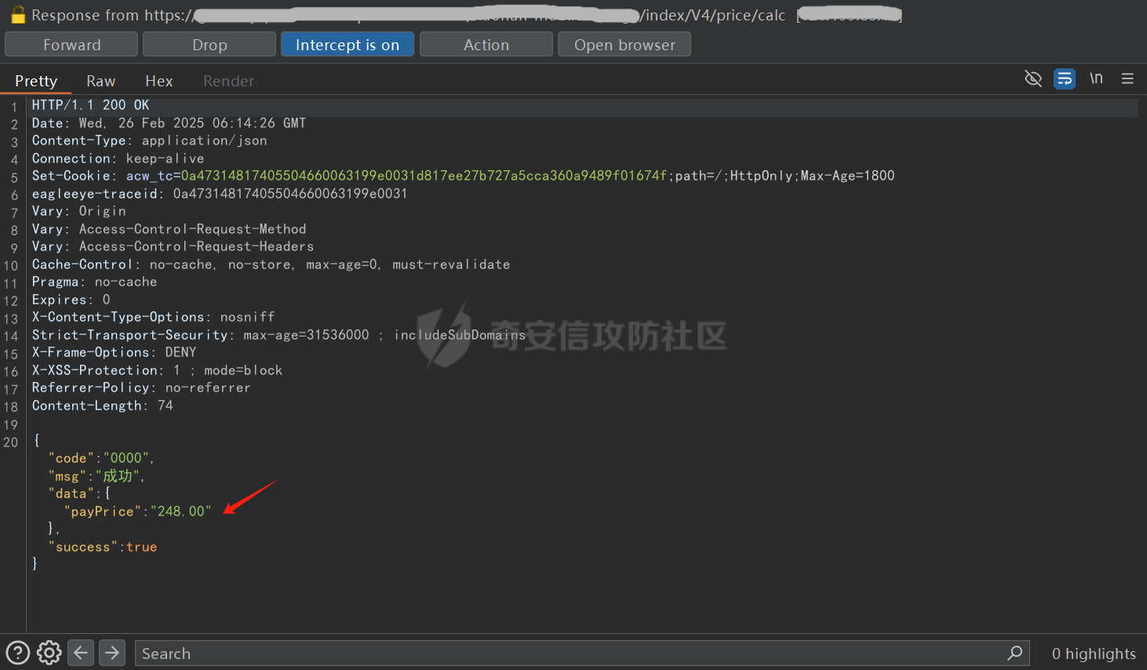Click the magnifier icon in search box
Viewport: 1147px width, 670px height.
(x=1014, y=653)
